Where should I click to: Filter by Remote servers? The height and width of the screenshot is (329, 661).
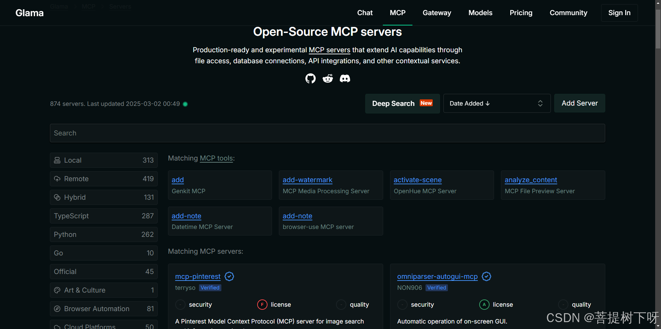click(x=104, y=179)
